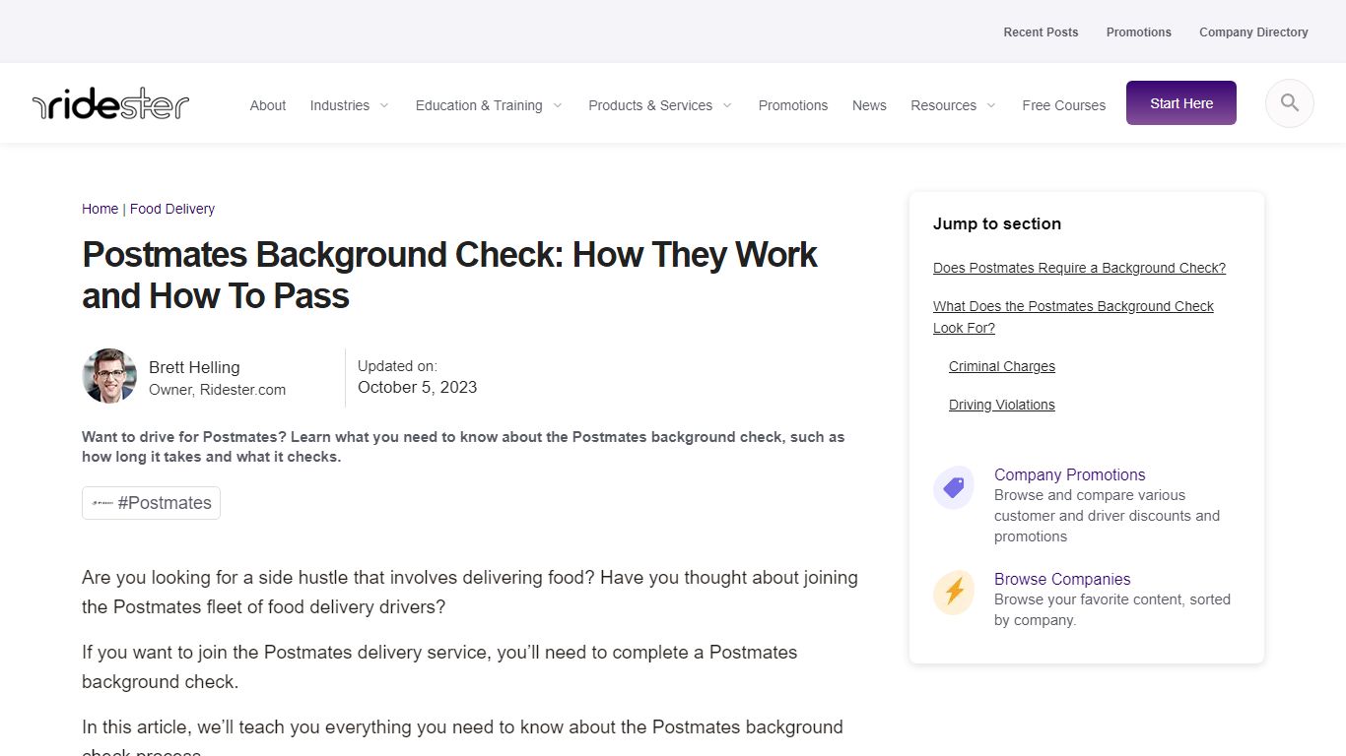This screenshot has width=1346, height=756.
Task: Follow the Food Delivery breadcrumb link
Action: [x=172, y=209]
